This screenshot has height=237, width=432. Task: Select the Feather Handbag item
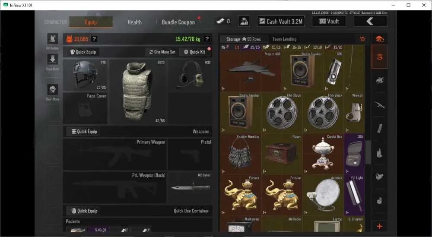[x=241, y=154]
